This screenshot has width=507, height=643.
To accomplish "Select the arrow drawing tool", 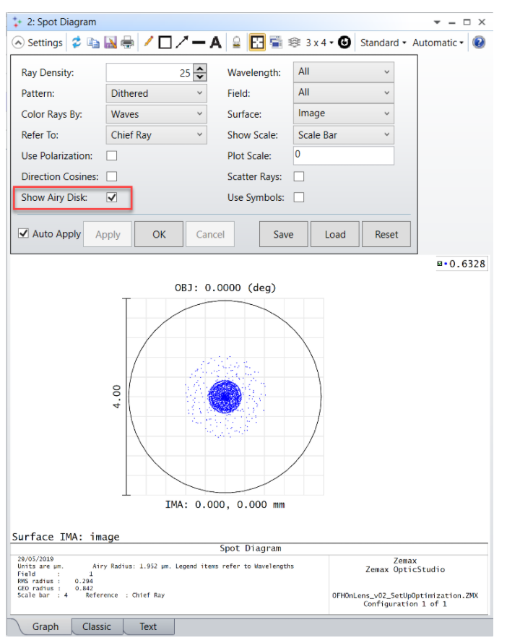I will 182,43.
